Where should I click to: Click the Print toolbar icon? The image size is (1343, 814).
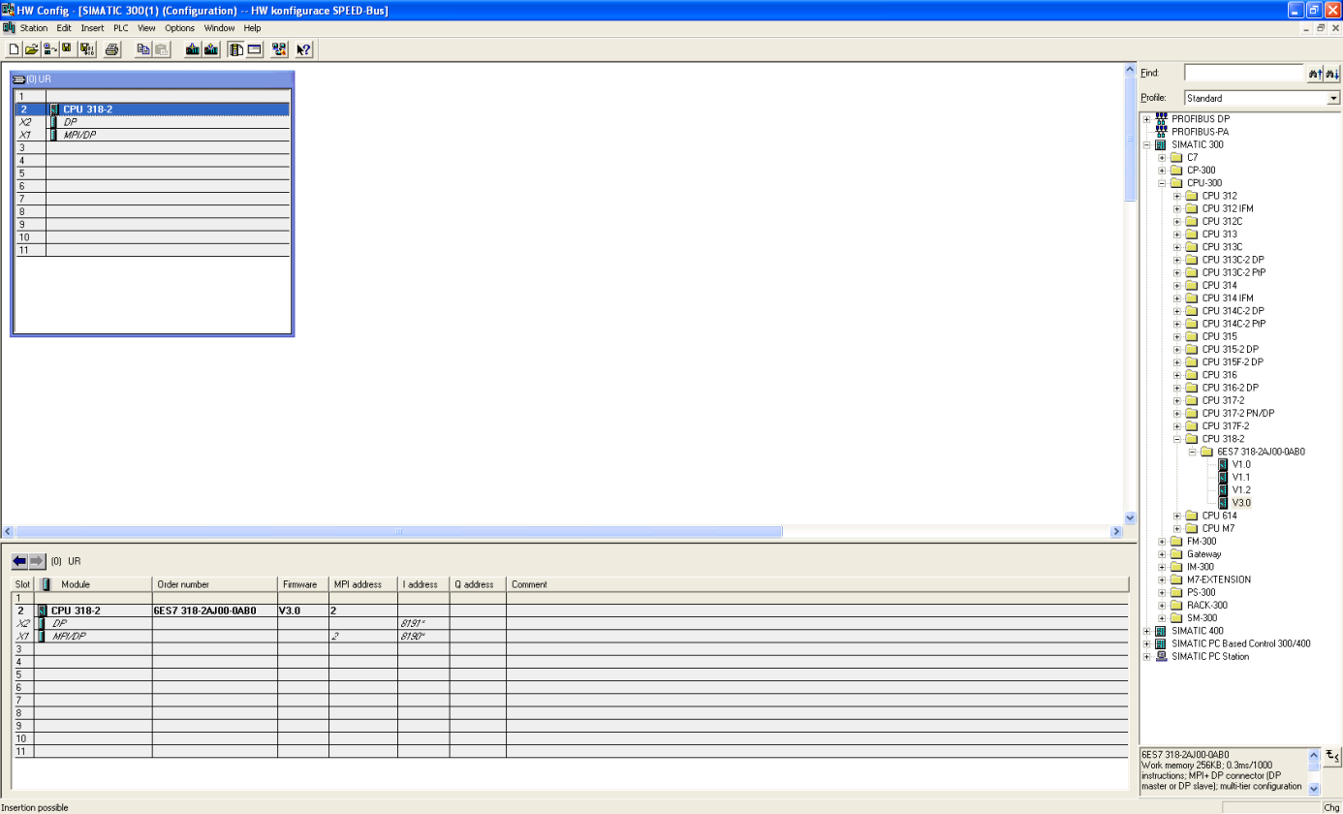coord(112,48)
